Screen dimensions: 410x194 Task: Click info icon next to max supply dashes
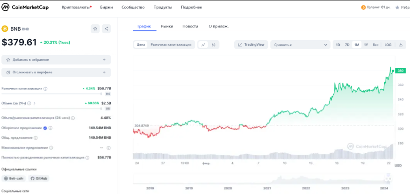(x=108, y=148)
